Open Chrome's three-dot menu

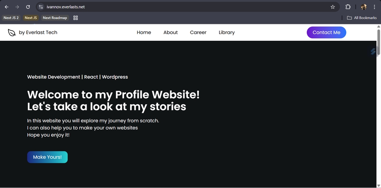click(374, 7)
